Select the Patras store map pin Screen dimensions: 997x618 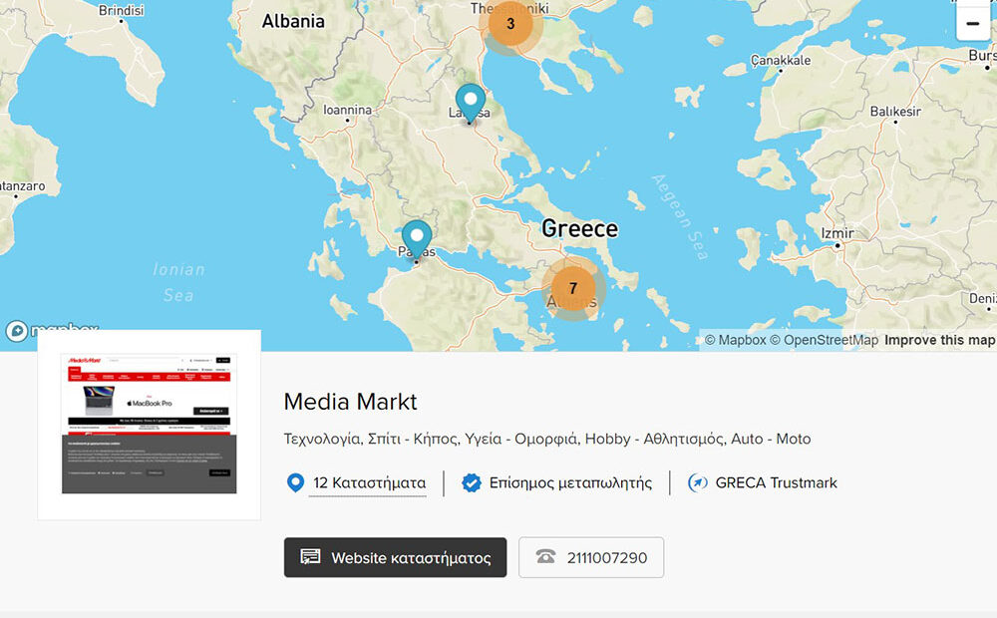click(x=417, y=240)
